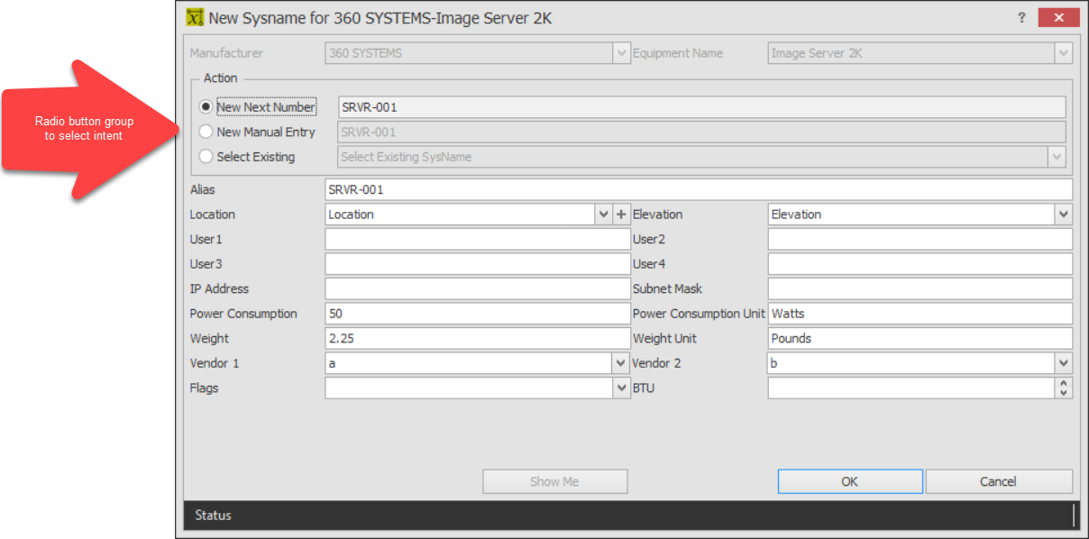Click into the User2 field
The width and height of the screenshot is (1089, 539).
pos(920,240)
